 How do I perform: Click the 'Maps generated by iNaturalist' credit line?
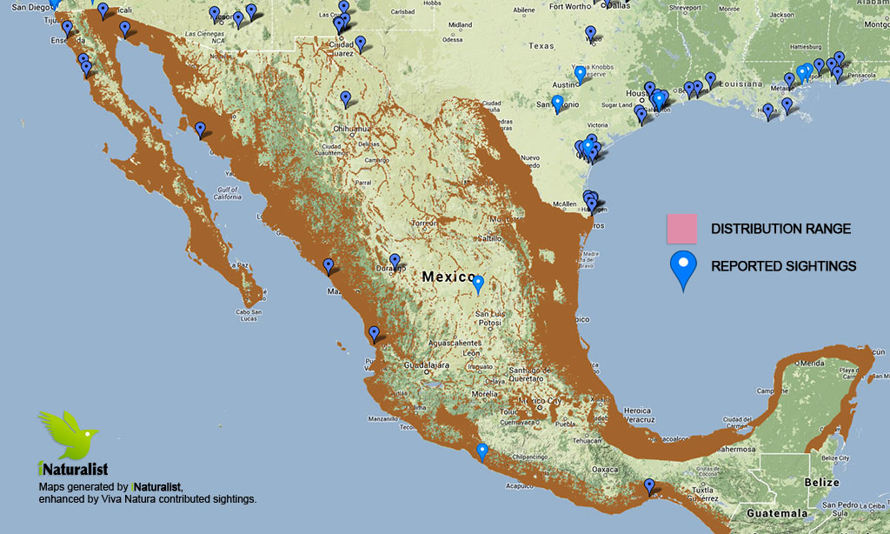(110, 487)
